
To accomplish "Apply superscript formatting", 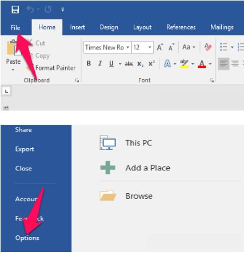I will pos(151,63).
